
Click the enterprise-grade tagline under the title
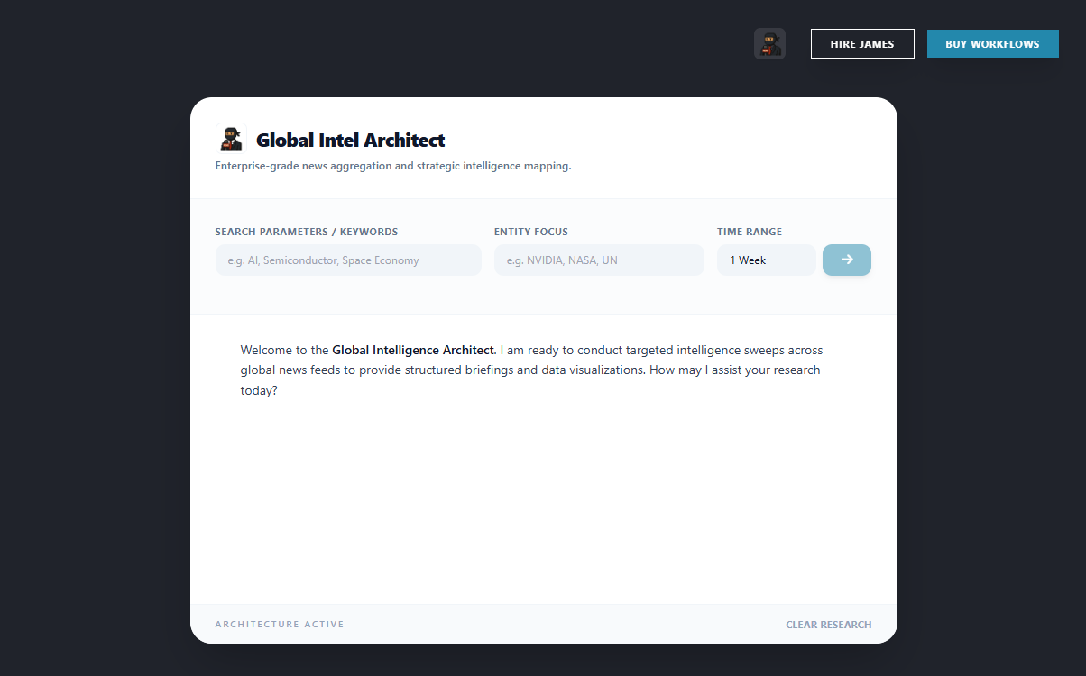pyautogui.click(x=392, y=166)
